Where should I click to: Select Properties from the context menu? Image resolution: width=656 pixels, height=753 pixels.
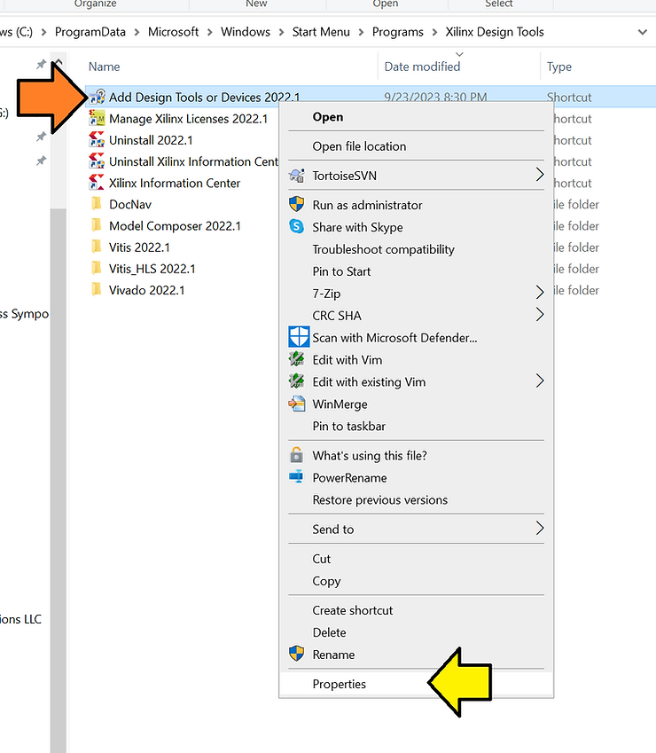coord(339,684)
